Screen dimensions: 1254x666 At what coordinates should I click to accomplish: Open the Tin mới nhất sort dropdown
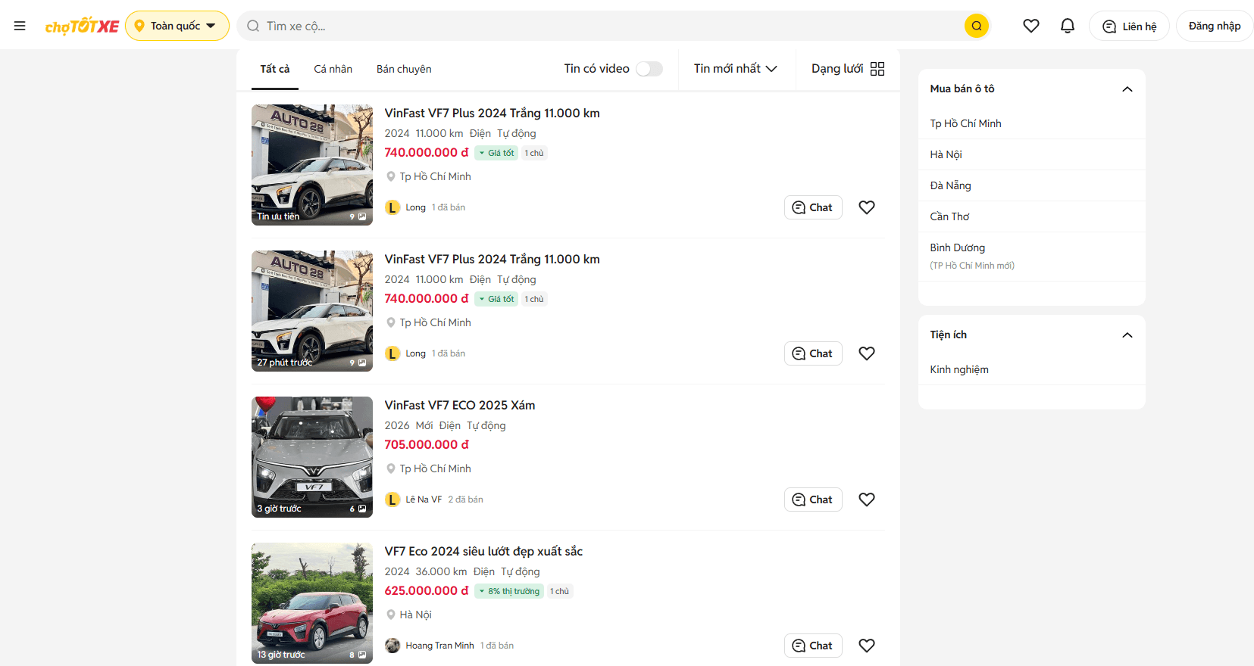(x=736, y=69)
